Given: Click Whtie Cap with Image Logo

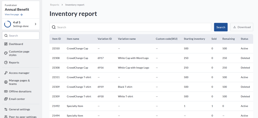Looking at the screenshot, I should (133, 68).
